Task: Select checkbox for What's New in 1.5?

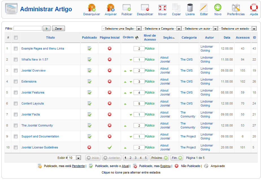Action: pyautogui.click(x=16, y=60)
